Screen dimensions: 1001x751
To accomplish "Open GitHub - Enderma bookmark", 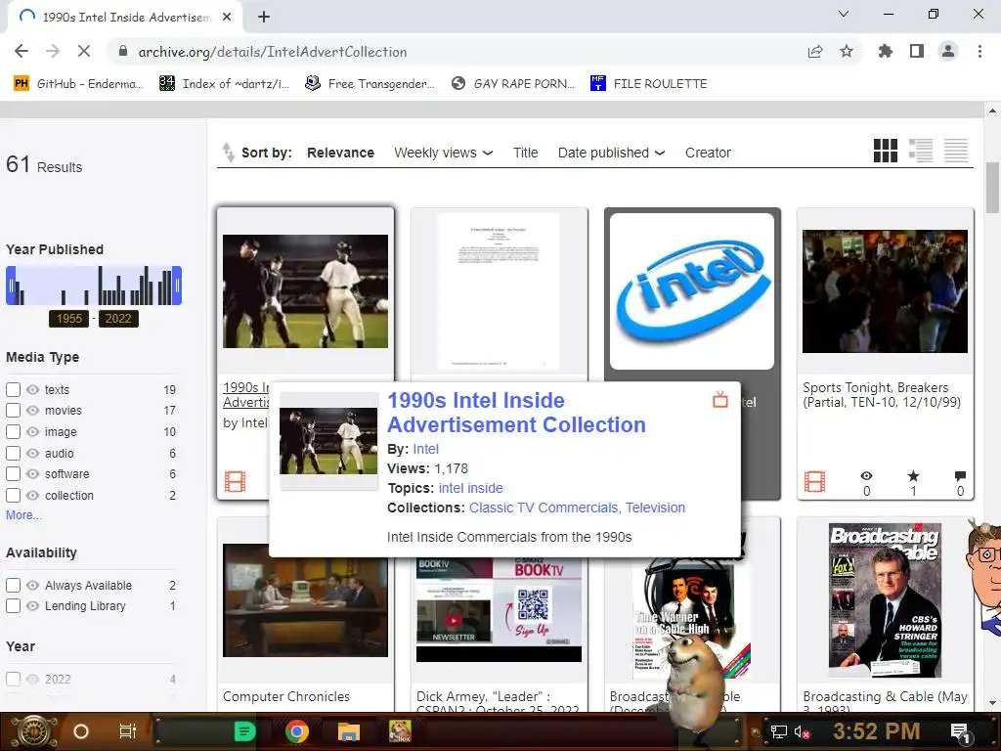I will pos(78,84).
